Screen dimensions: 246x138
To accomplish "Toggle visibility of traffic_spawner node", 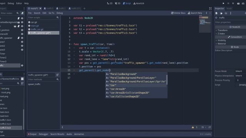I will click(22, 38).
